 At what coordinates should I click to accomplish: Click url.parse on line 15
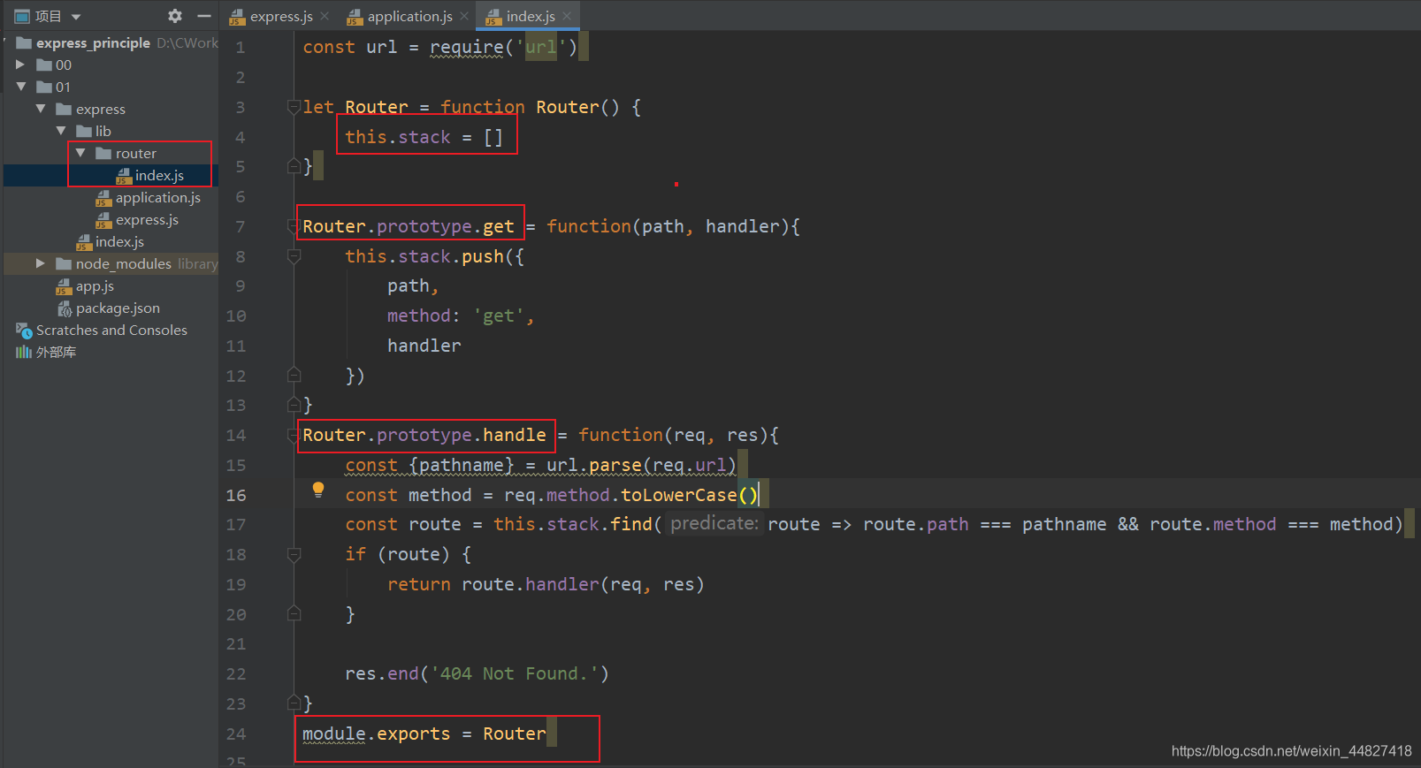[x=593, y=465]
